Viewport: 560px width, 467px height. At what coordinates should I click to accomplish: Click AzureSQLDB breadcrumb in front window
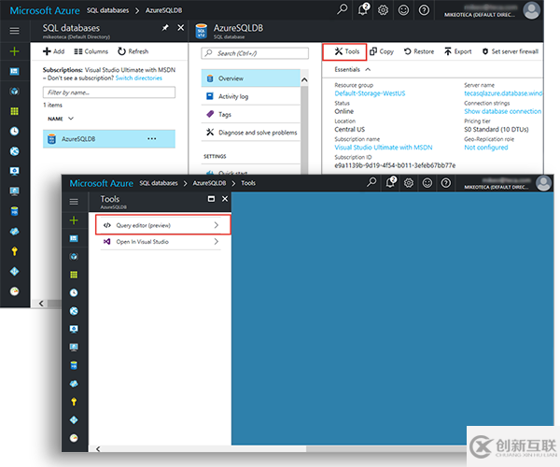point(209,183)
